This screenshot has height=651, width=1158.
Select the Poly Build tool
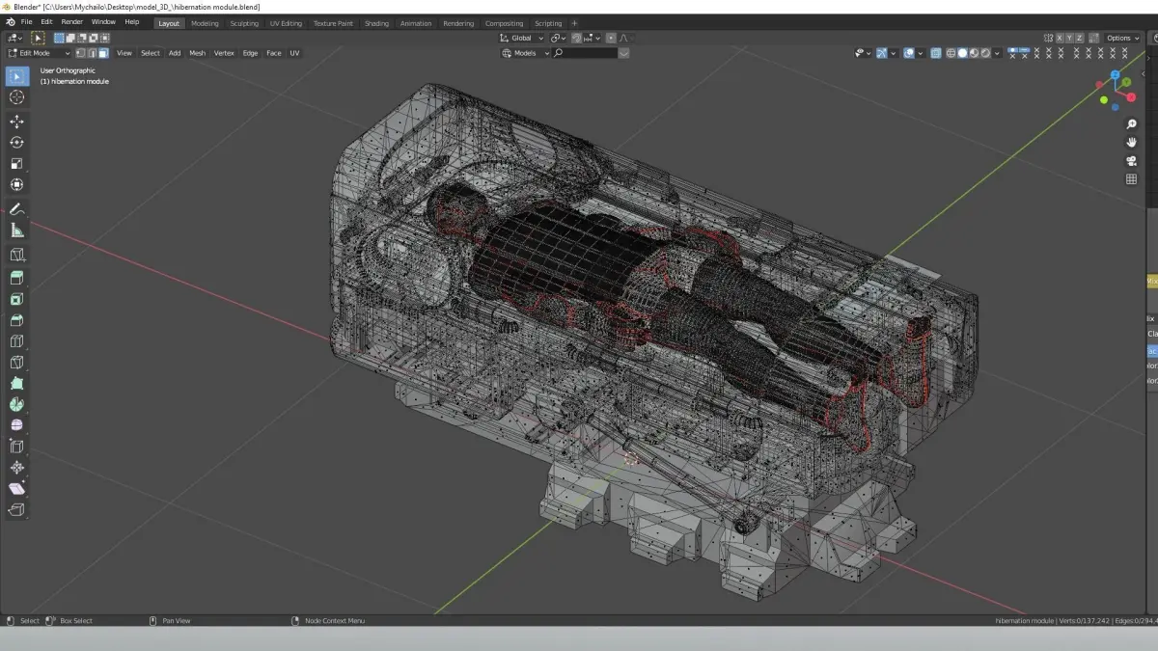(16, 384)
